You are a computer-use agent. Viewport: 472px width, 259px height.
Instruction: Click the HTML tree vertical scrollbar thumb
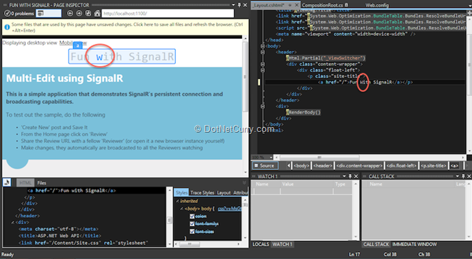pyautogui.click(x=170, y=221)
